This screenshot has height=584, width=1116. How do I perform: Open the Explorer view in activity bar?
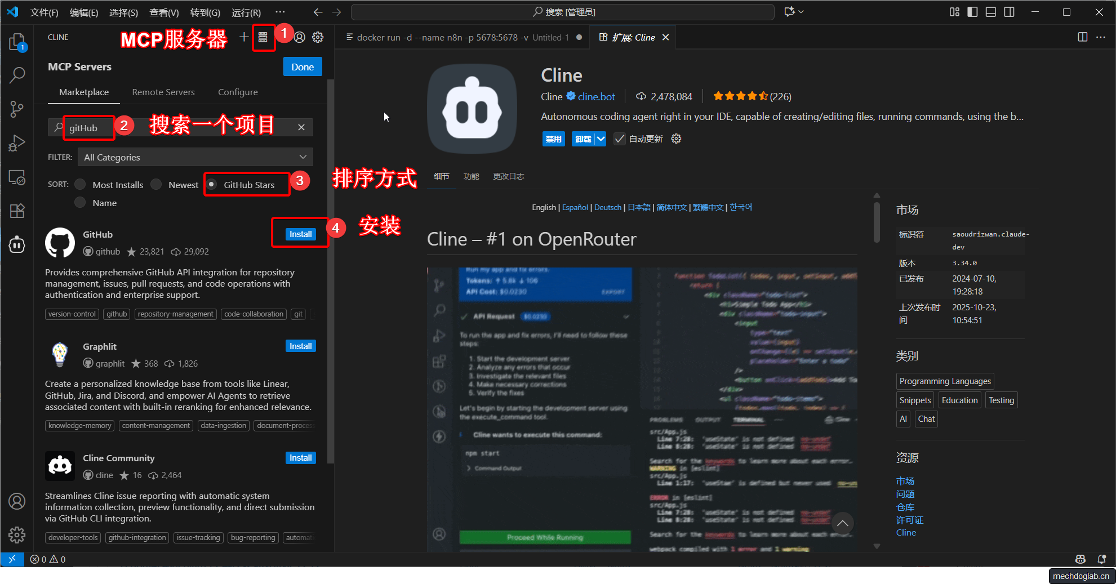17,42
